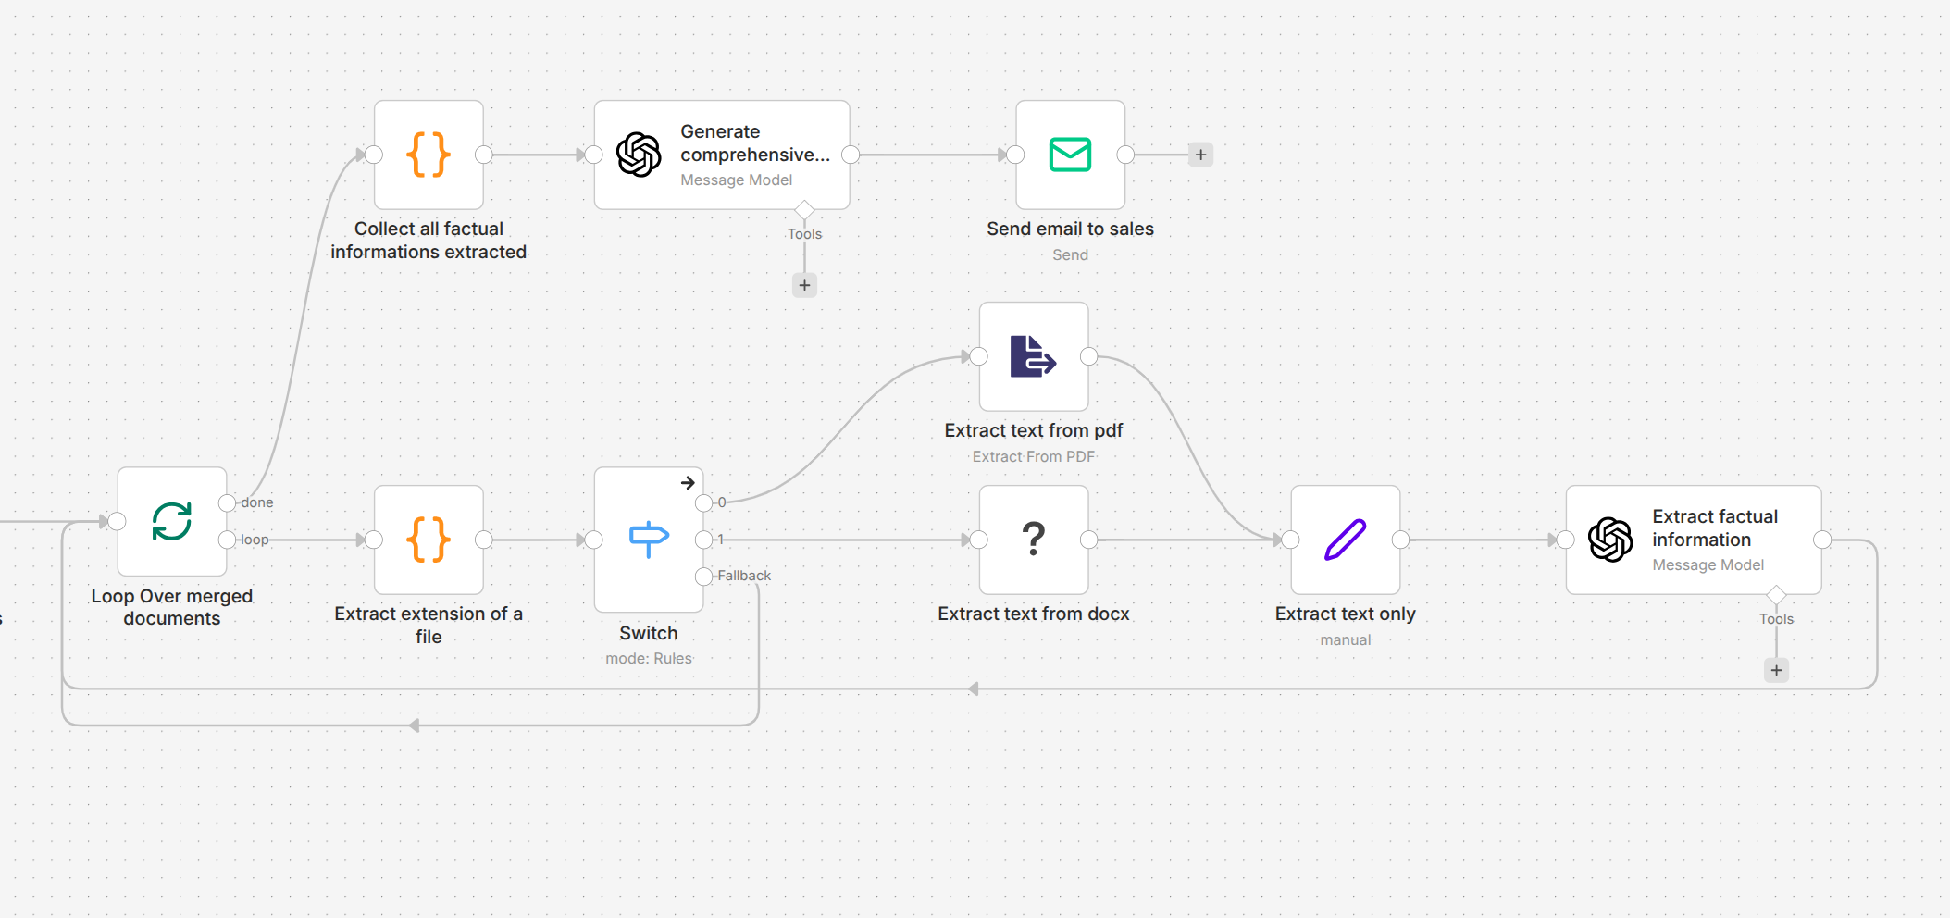Open the envelope icon on Send email to sales

pos(1070,155)
